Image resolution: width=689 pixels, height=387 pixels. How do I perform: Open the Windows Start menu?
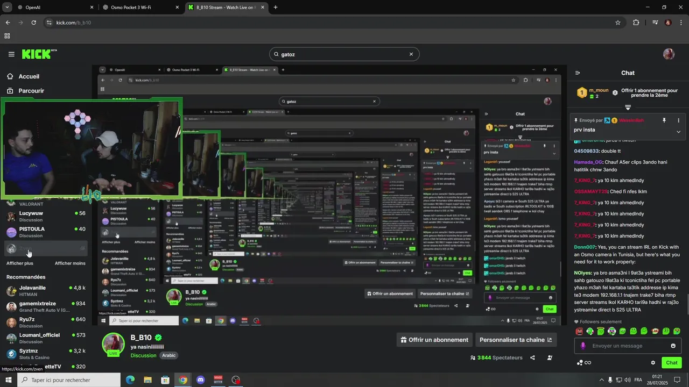pyautogui.click(x=8, y=380)
